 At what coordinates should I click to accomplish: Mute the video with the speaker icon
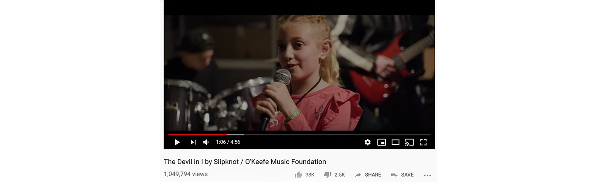(206, 142)
